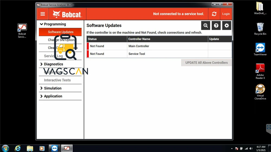Screen dimensions: 271x152
Task: Open Adobe Reader X desktop shortcut
Action: pyautogui.click(x=260, y=71)
